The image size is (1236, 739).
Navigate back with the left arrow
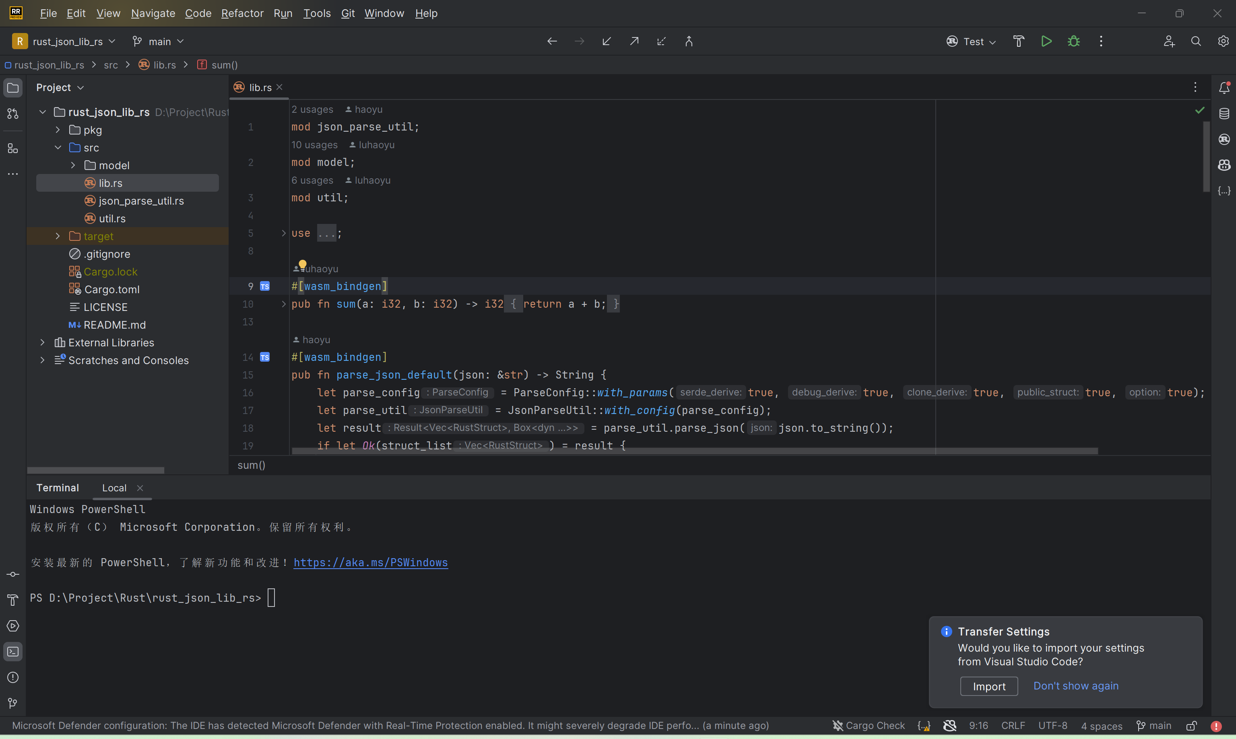tap(552, 41)
